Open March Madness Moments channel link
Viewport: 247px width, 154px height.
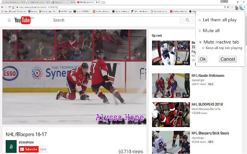click(x=206, y=109)
